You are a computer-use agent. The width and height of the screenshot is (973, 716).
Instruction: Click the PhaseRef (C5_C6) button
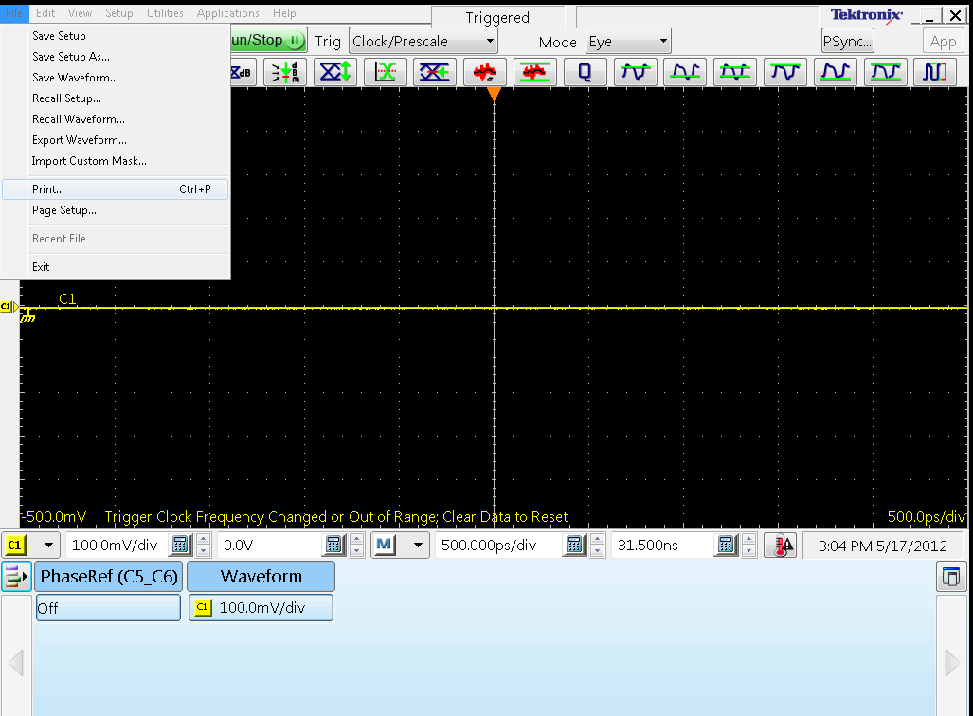109,577
